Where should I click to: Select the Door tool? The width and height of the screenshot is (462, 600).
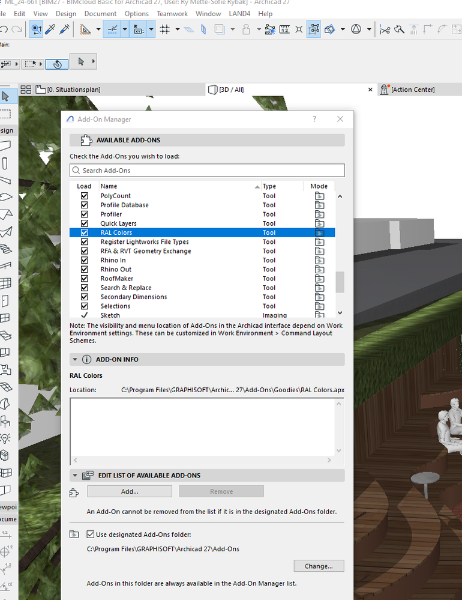pos(5,301)
